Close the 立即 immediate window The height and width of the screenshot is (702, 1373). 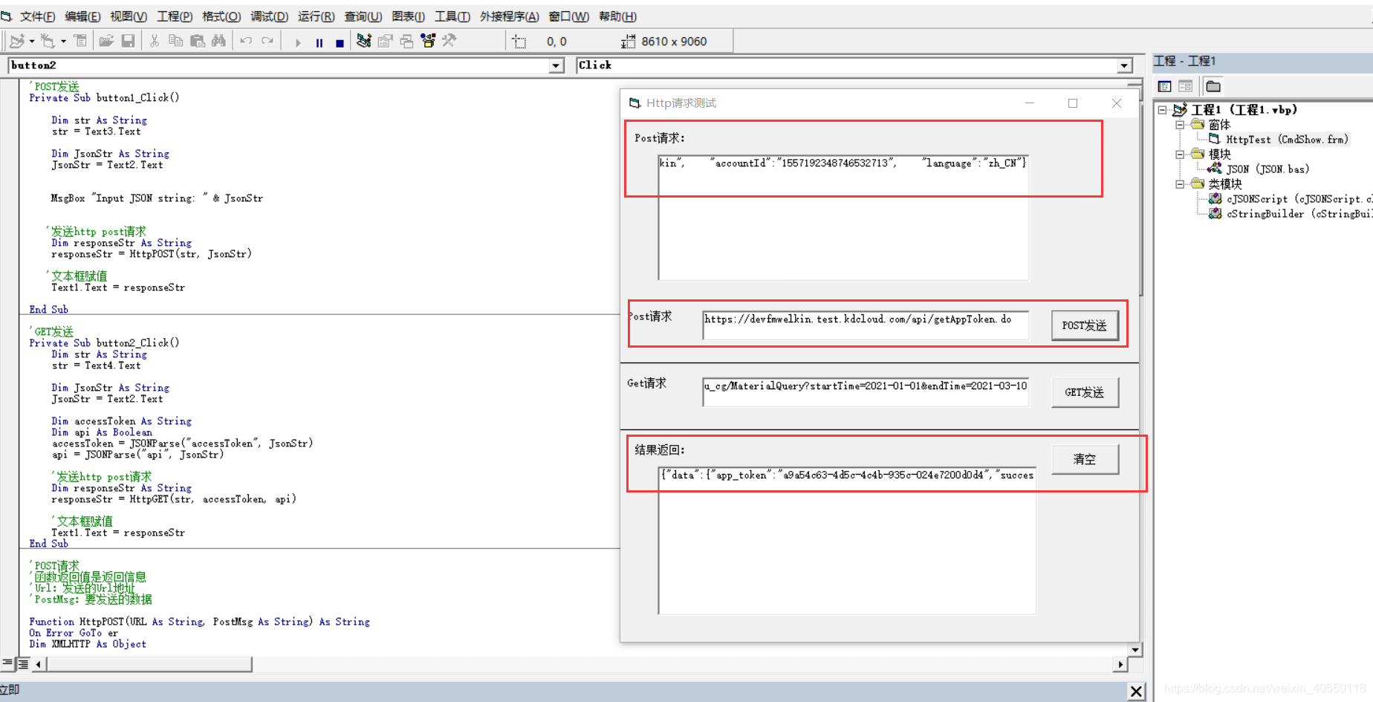[1136, 692]
